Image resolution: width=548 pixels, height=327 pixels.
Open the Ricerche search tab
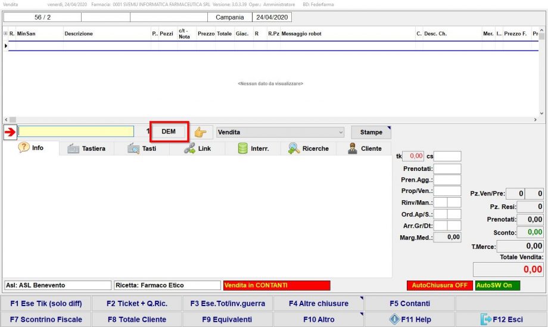(308, 149)
